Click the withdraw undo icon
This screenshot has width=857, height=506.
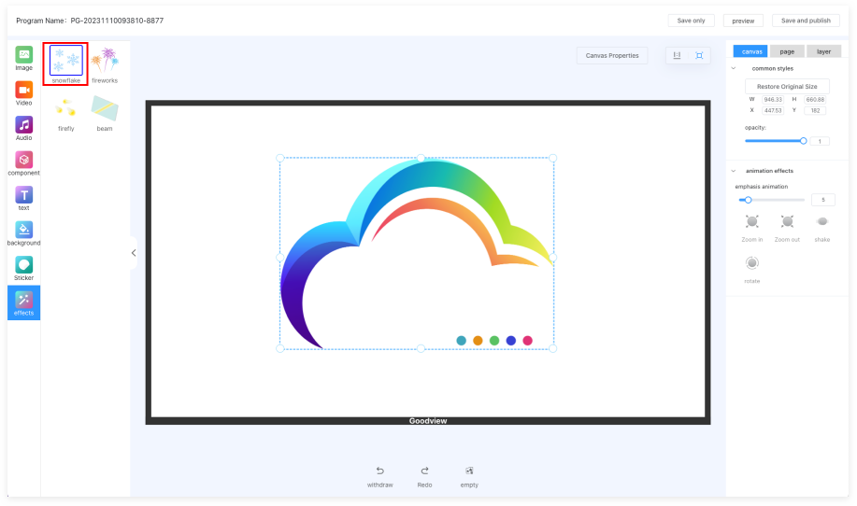tap(379, 471)
